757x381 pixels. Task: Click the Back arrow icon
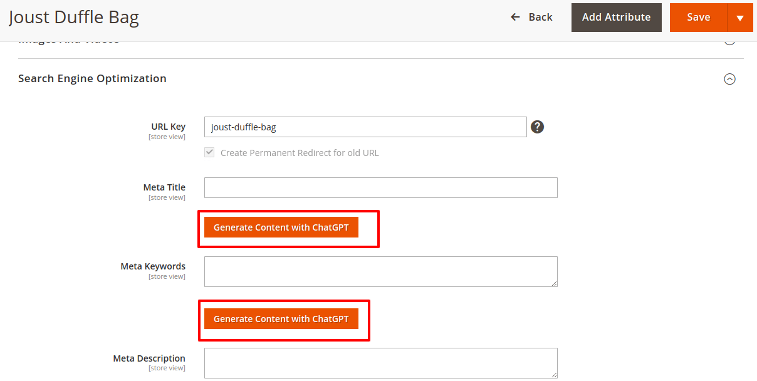coord(516,17)
